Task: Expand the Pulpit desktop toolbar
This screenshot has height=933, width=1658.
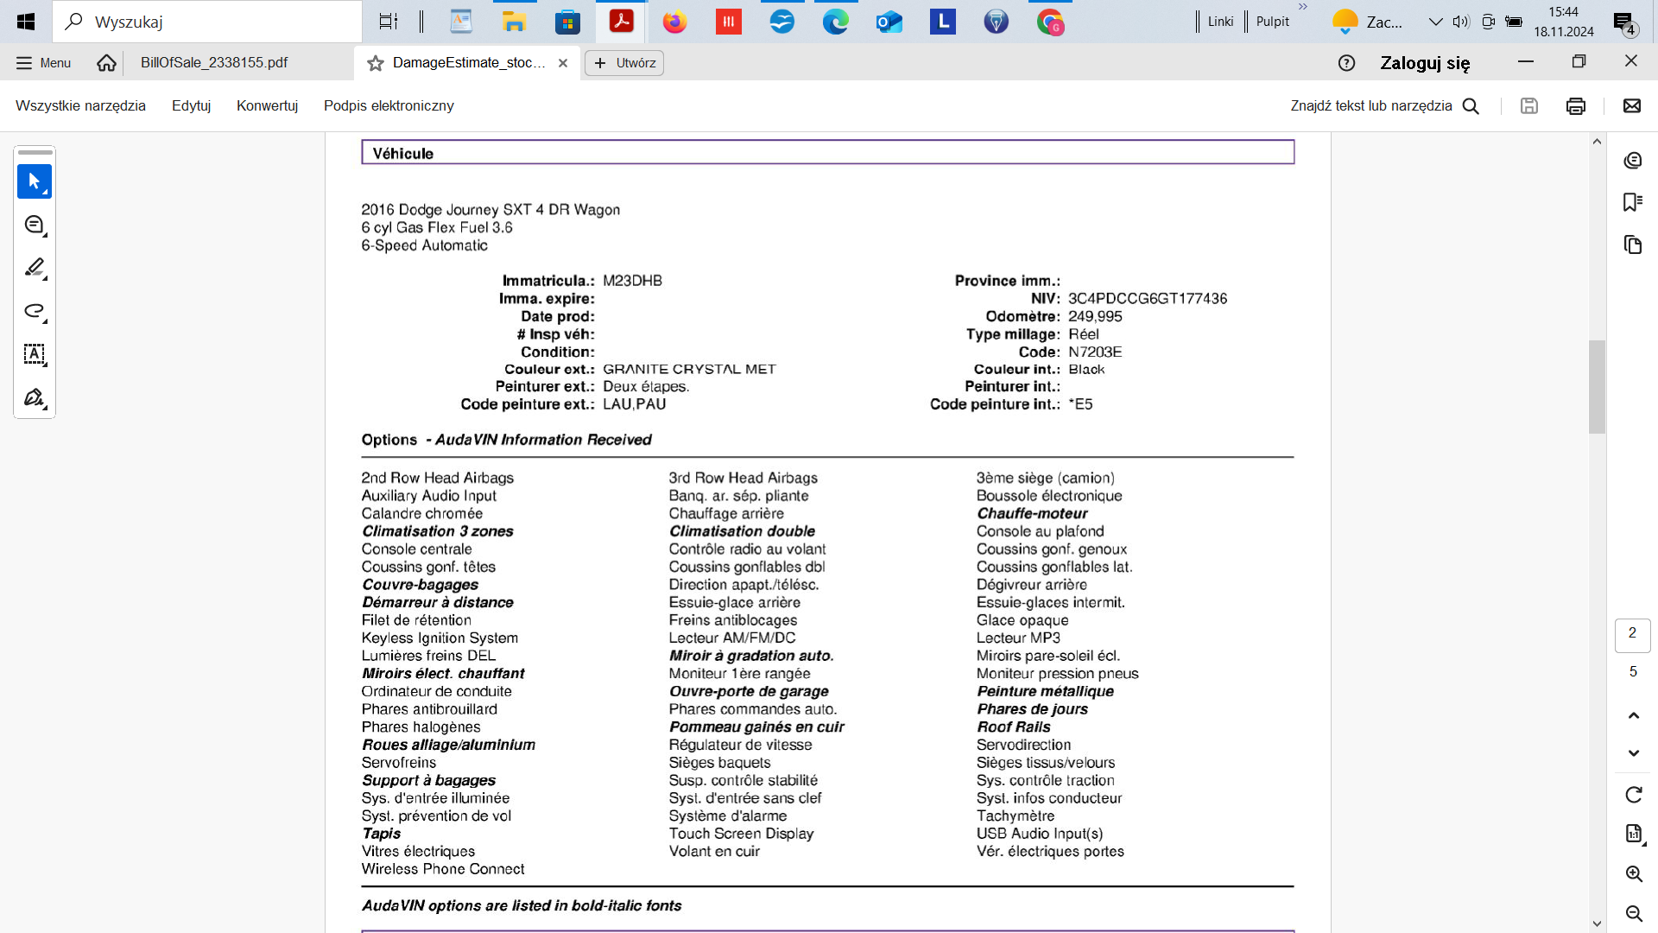Action: click(1272, 22)
